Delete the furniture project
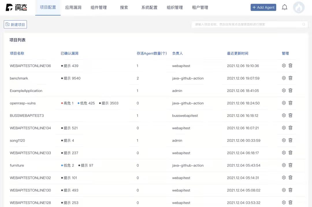This screenshot has height=207, width=312. click(290, 165)
